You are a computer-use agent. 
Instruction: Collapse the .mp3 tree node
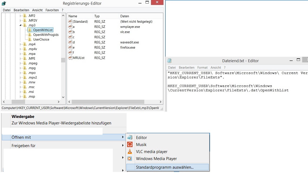click(x=21, y=25)
